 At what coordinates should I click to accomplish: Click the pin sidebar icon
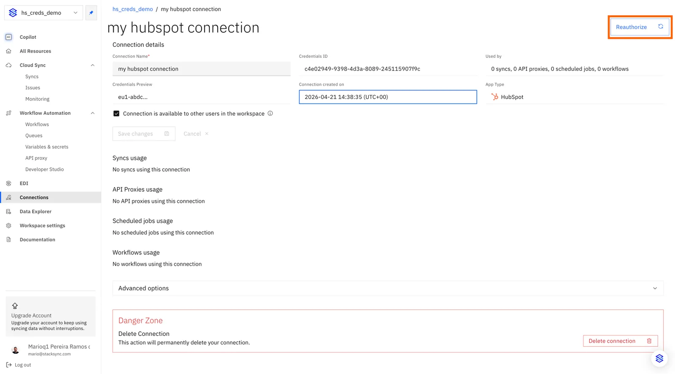[91, 13]
